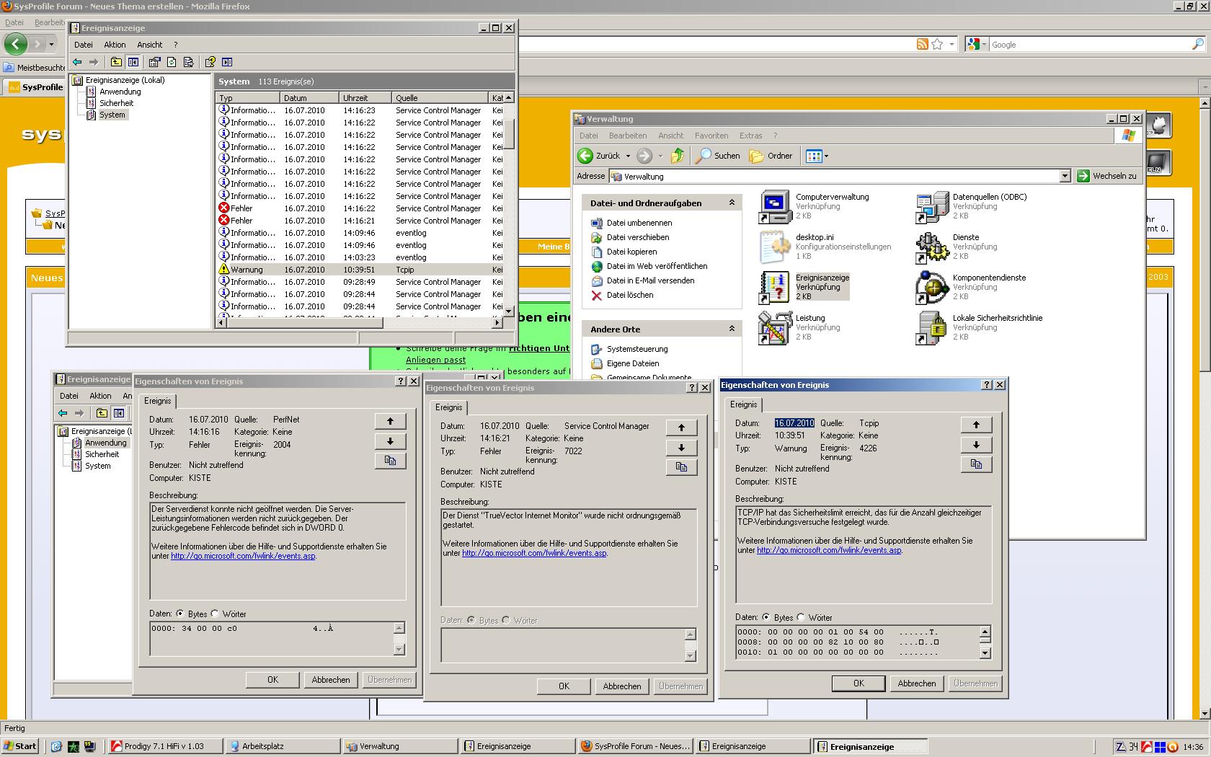Image resolution: width=1211 pixels, height=757 pixels.
Task: Click the Google search field in Firefox
Action: (1090, 45)
